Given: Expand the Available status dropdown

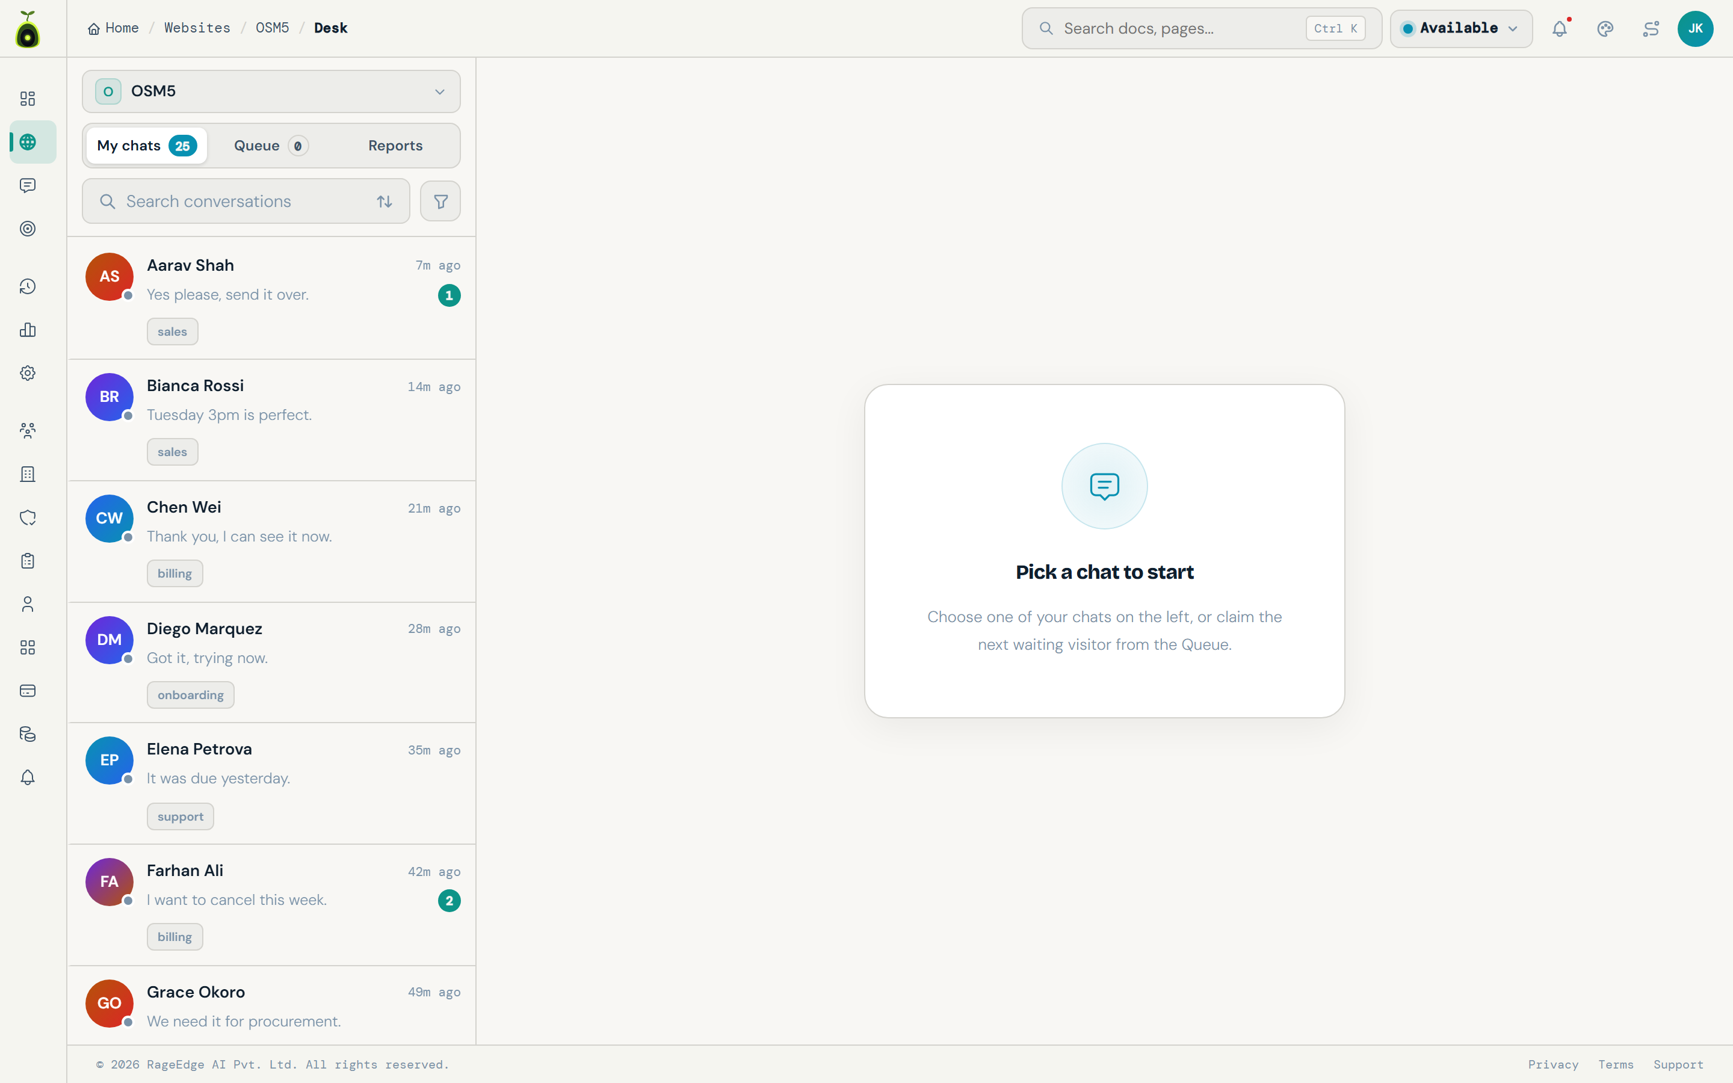Looking at the screenshot, I should pyautogui.click(x=1461, y=29).
